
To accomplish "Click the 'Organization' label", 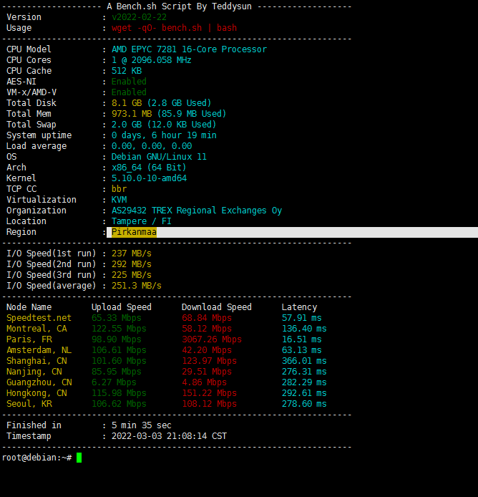I will (36, 211).
